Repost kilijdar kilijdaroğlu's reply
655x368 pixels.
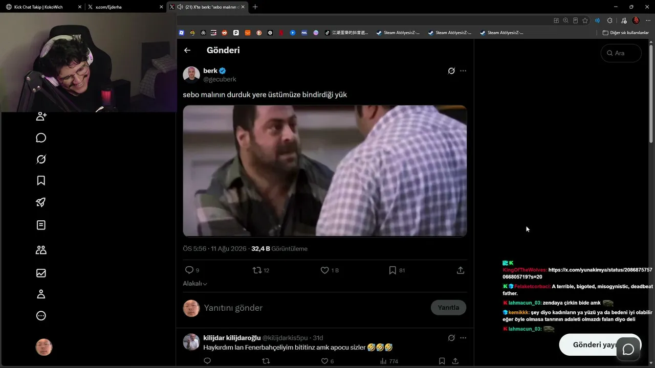pos(266,361)
